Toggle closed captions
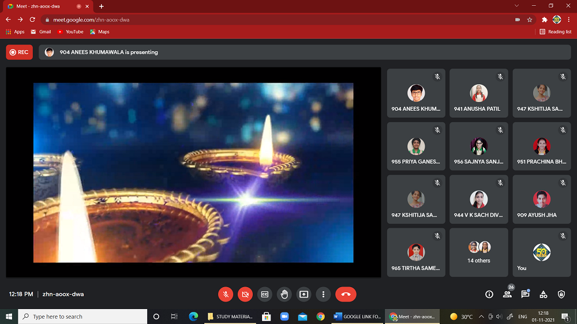Image resolution: width=577 pixels, height=324 pixels. (x=264, y=294)
